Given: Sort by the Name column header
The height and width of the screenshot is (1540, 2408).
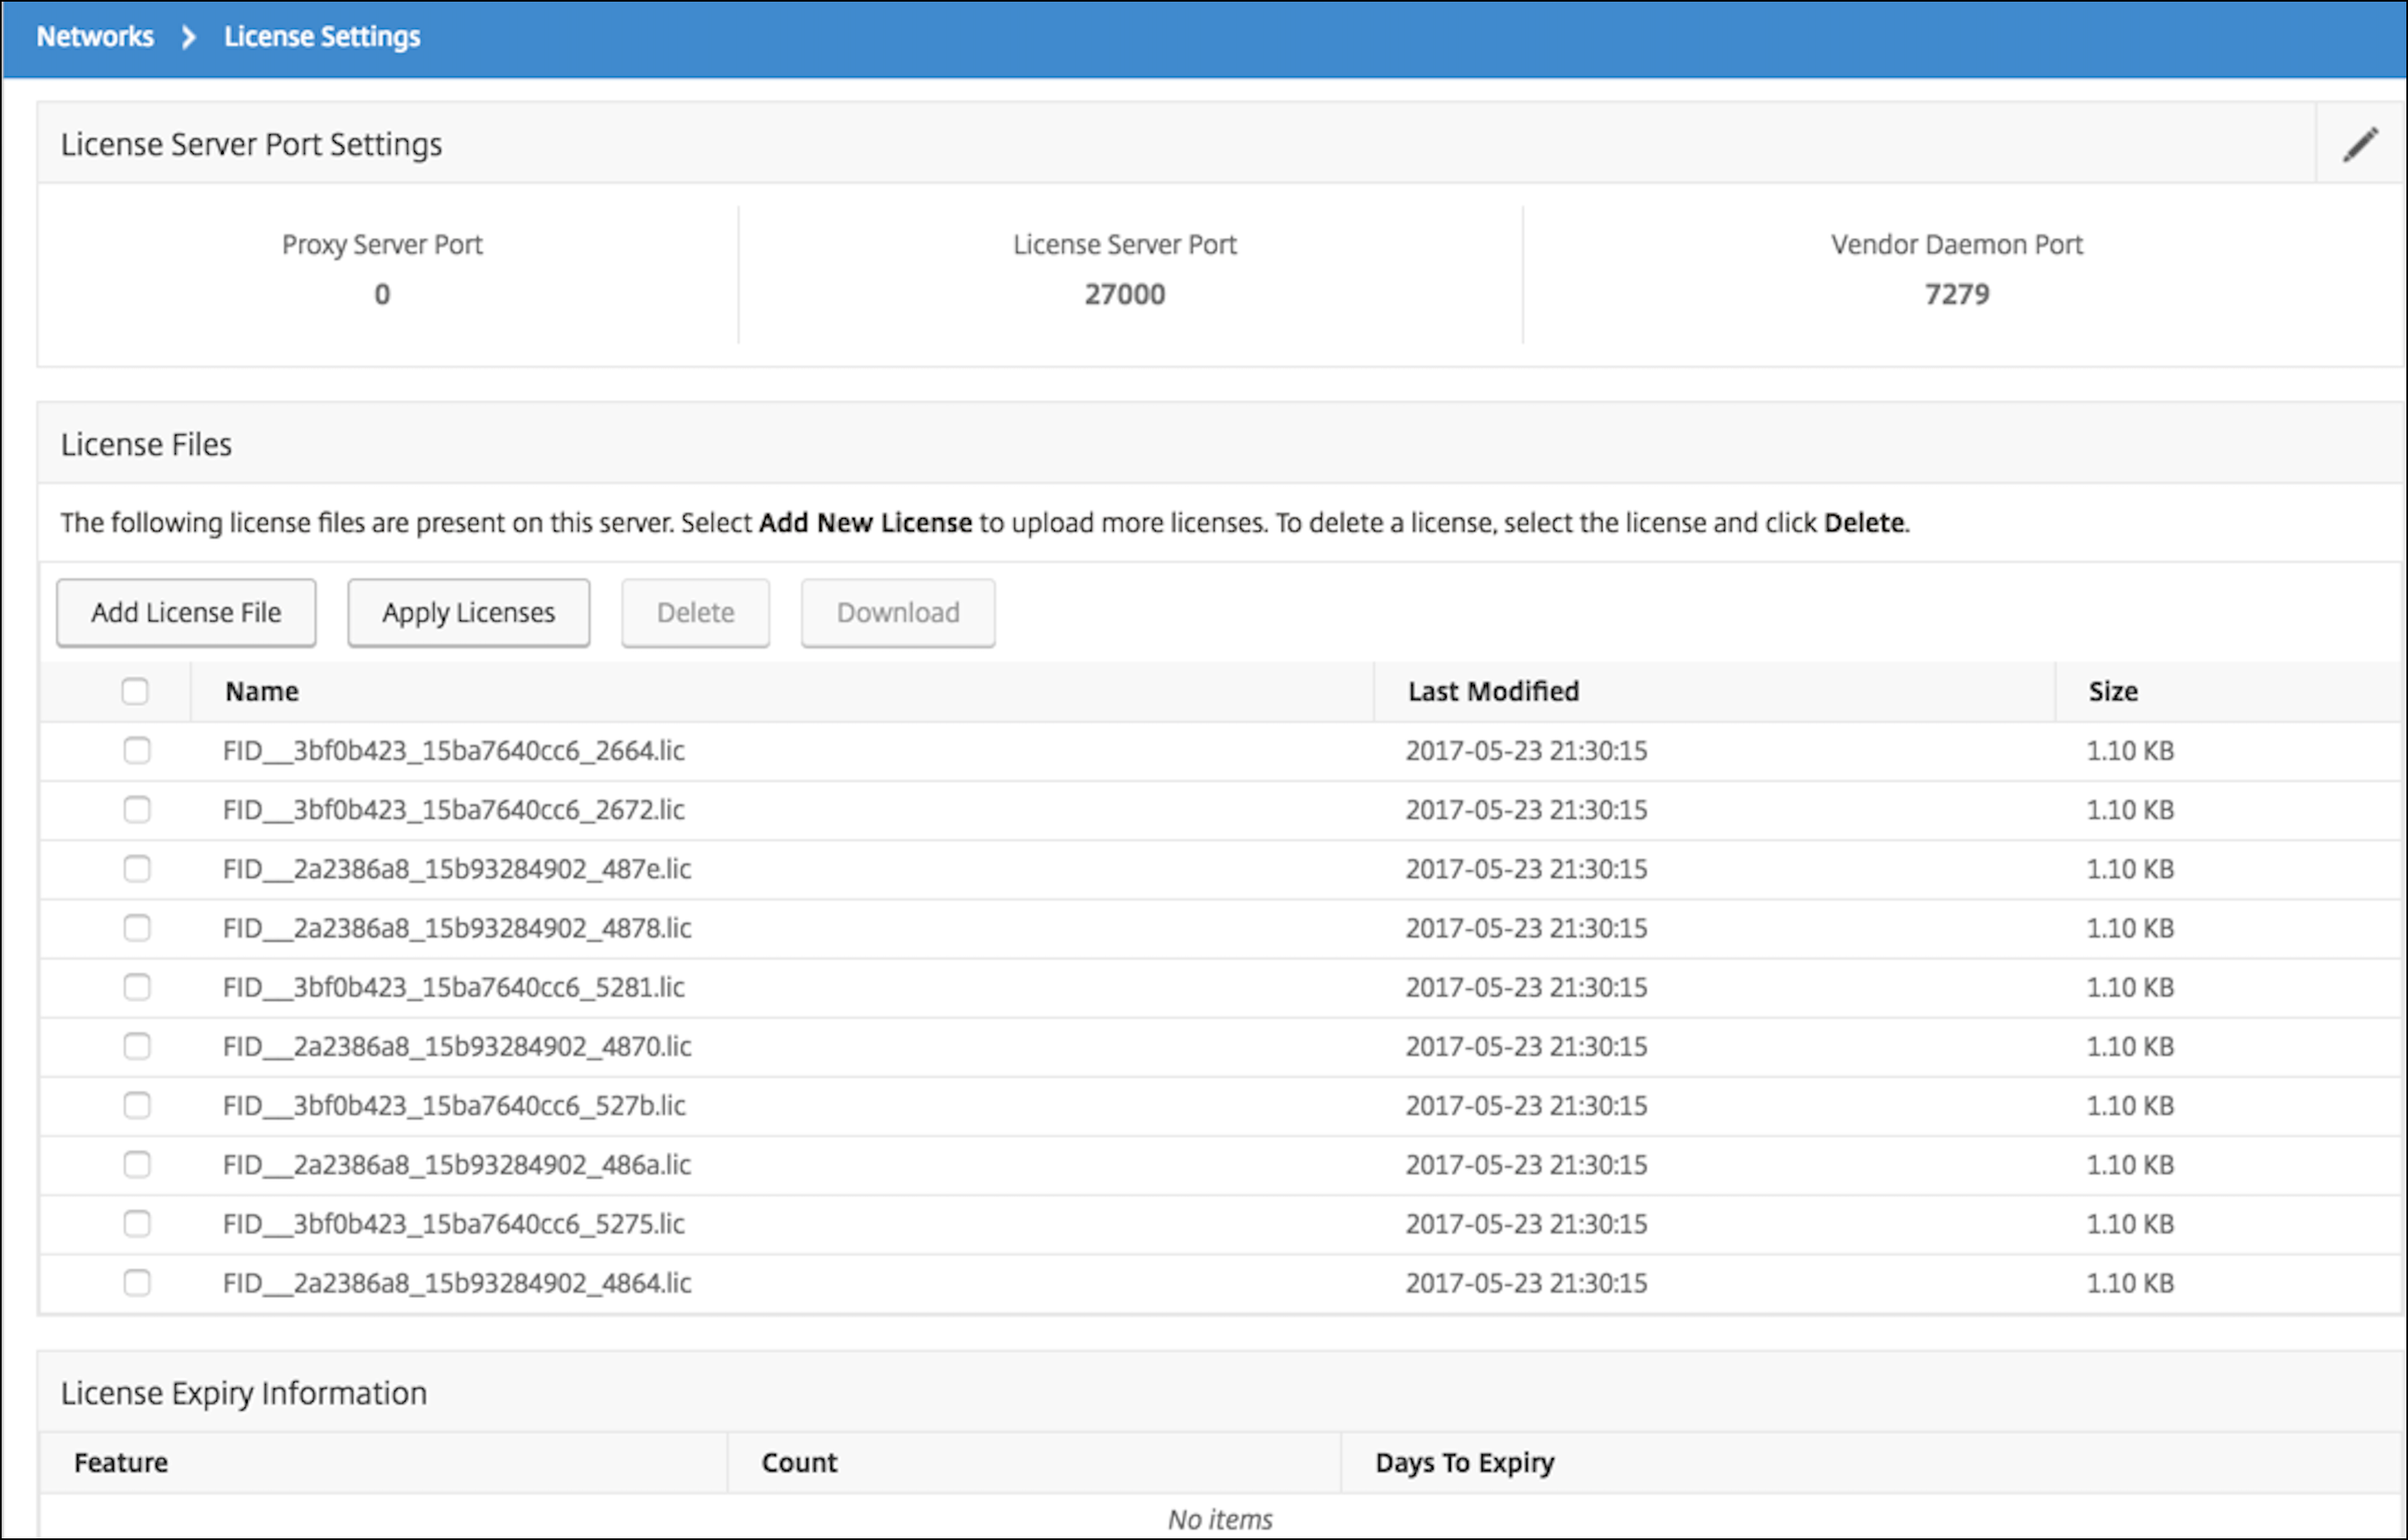Looking at the screenshot, I should 262,691.
